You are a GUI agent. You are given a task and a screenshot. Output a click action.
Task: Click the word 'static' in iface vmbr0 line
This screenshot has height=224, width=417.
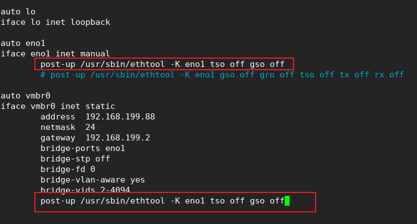(100, 106)
